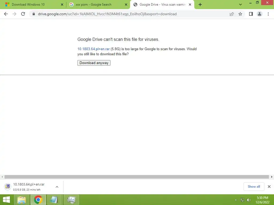Bookmark this tab with the star
Viewport: 274px width, 205px height.
240,14
